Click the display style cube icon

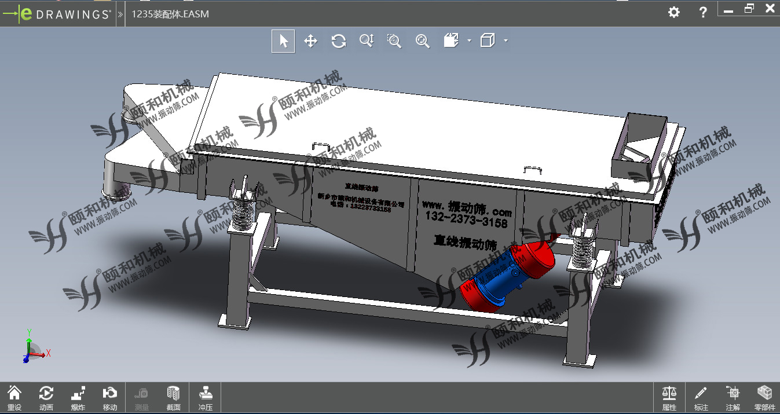tap(488, 41)
